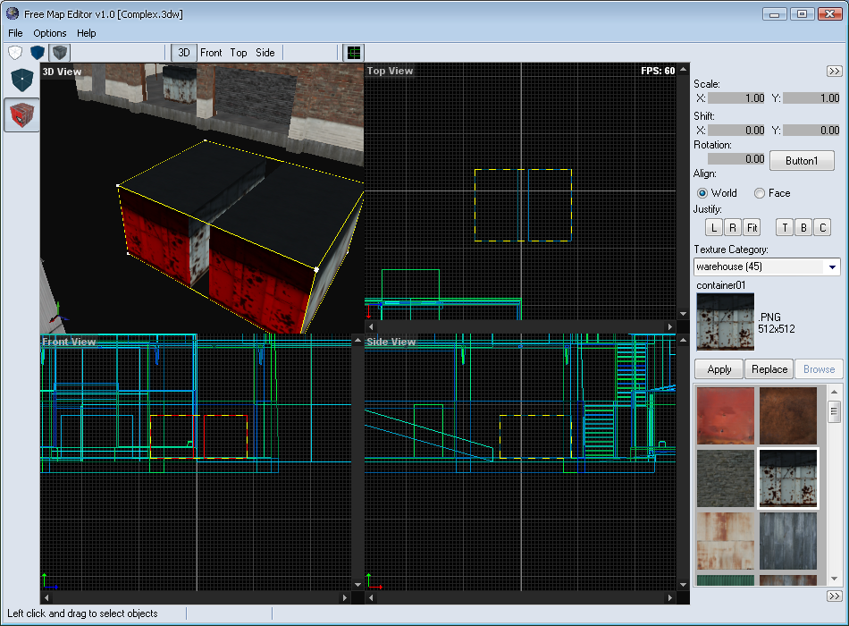The height and width of the screenshot is (626, 849).
Task: Switch to the Front view mode
Action: pyautogui.click(x=211, y=53)
